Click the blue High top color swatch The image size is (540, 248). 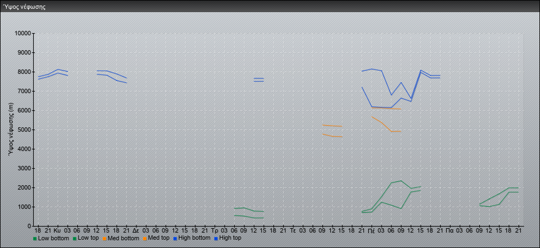(215, 239)
